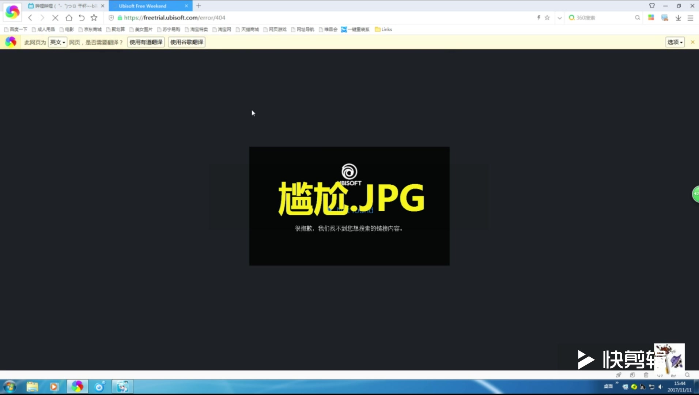Viewport: 699px width, 395px height.
Task: Open the 英文 language dropdown in translation bar
Action: (x=57, y=42)
